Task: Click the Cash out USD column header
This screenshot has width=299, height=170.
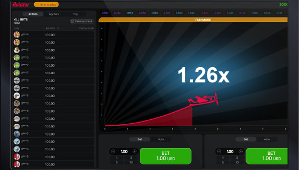Action: (87, 28)
